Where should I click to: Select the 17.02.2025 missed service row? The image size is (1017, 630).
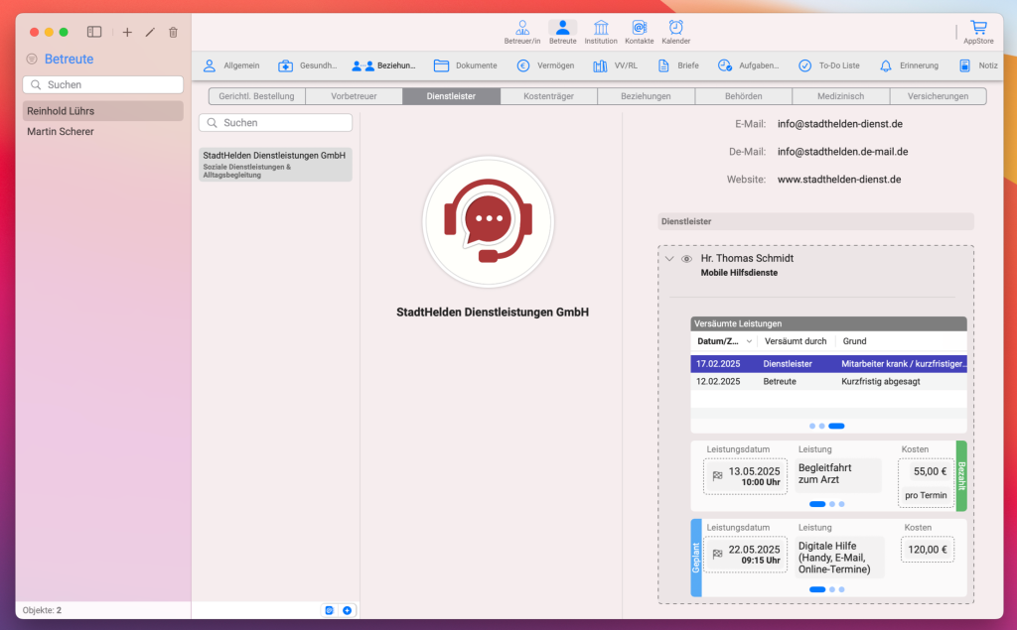coord(829,363)
